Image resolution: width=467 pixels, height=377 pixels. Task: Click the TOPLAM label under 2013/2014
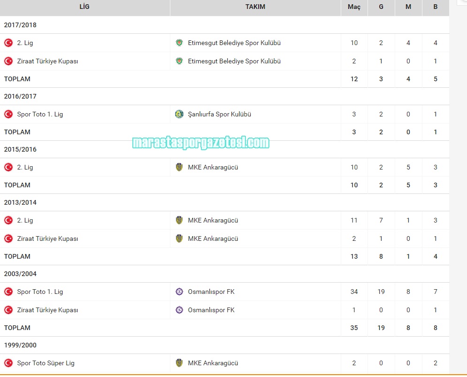17,256
